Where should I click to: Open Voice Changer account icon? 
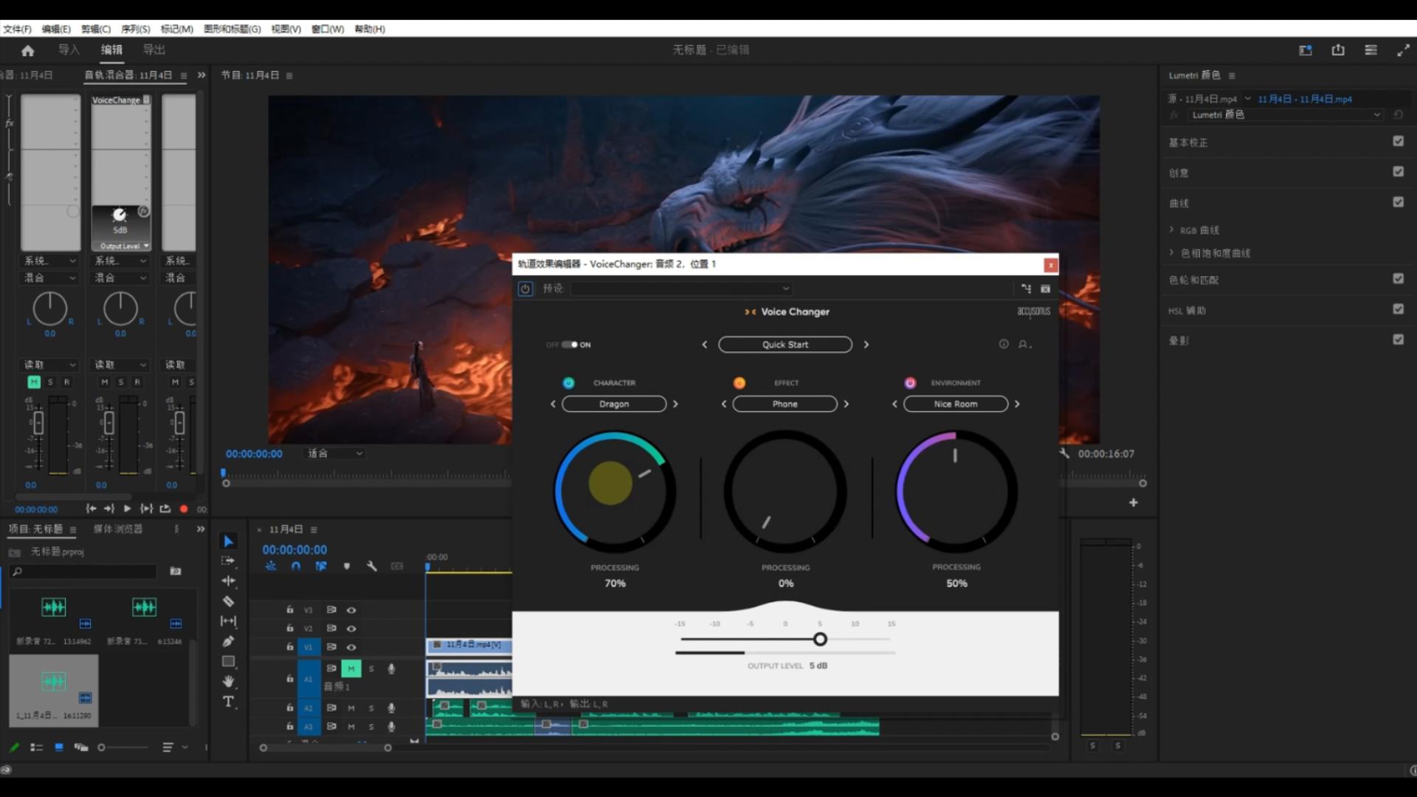[1024, 344]
